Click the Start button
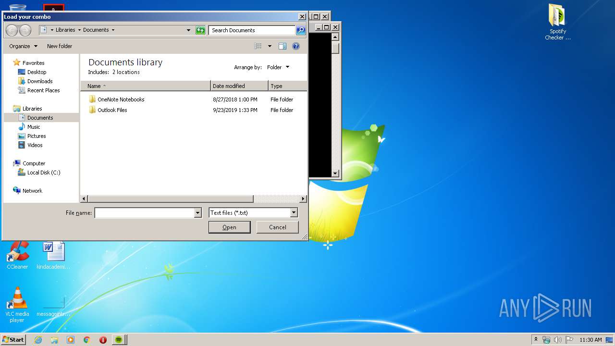This screenshot has height=346, width=615. click(13, 340)
